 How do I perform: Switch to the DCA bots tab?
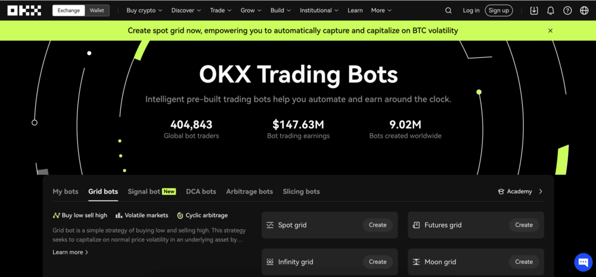coord(201,192)
